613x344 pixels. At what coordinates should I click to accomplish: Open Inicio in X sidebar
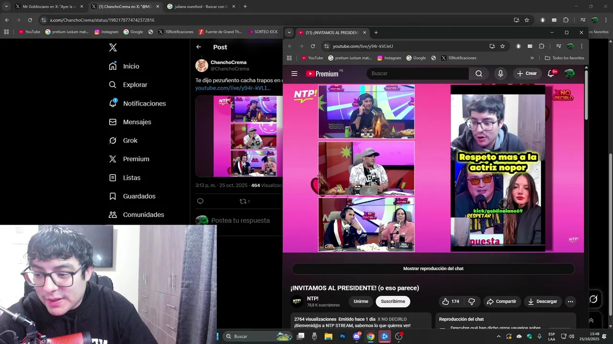click(124, 66)
